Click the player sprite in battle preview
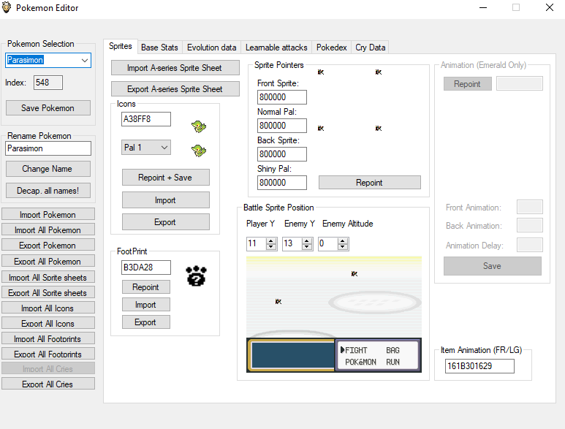The height and width of the screenshot is (429, 565). tap(278, 301)
